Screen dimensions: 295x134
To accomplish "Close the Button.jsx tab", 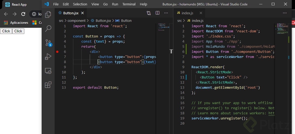I will pyautogui.click(x=82, y=13).
